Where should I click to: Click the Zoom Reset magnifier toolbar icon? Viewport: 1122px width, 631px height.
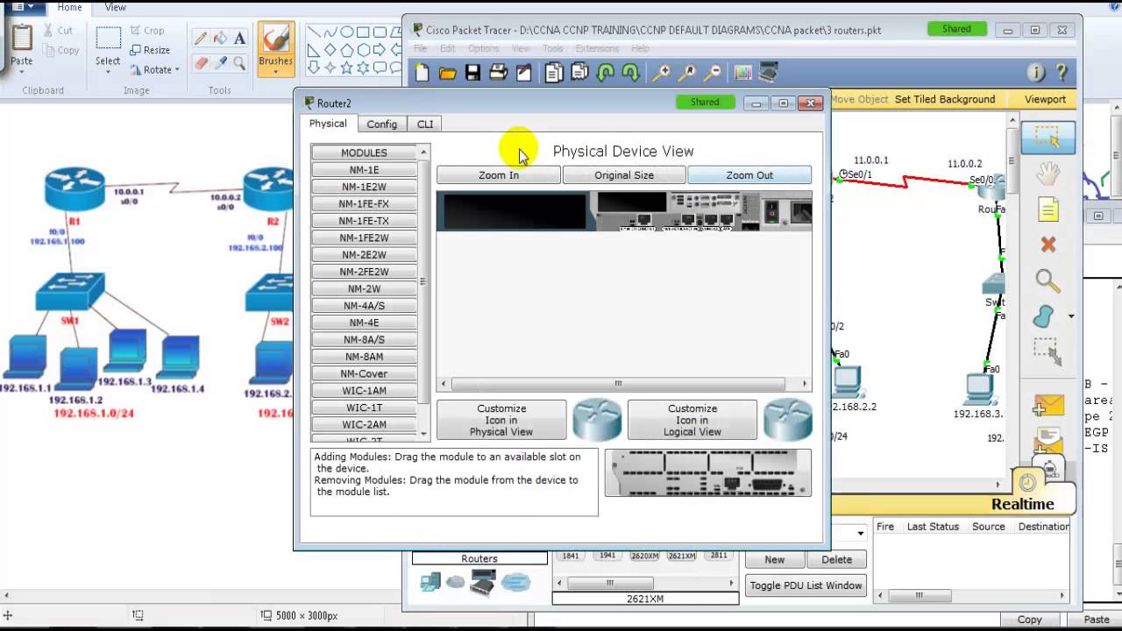[x=687, y=73]
